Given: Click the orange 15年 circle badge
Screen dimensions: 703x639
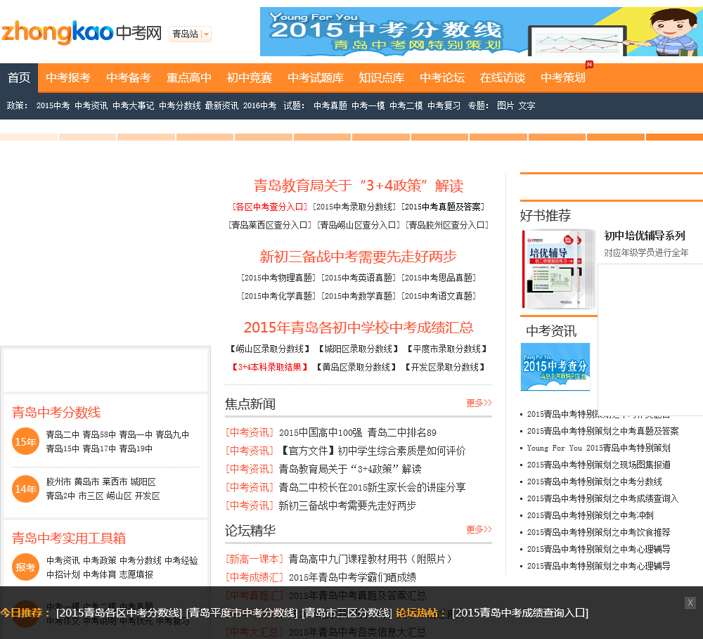Looking at the screenshot, I should pos(25,441).
